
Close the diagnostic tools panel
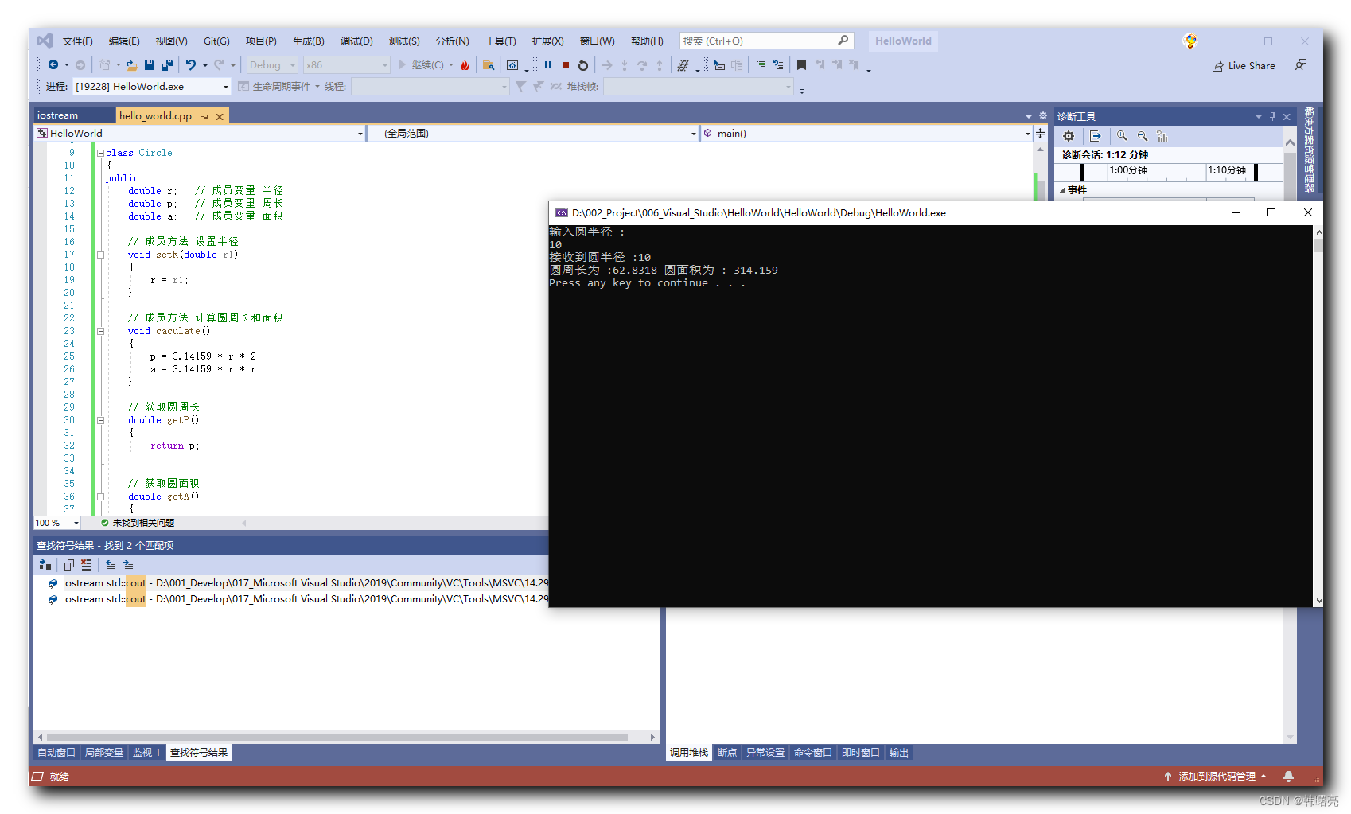click(1287, 116)
